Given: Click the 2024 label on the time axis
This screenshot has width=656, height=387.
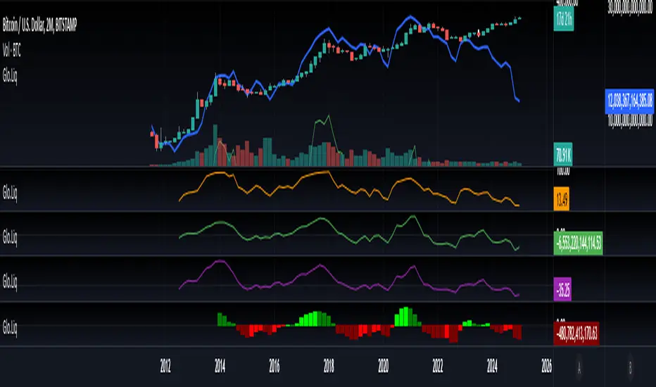Looking at the screenshot, I should tap(492, 367).
